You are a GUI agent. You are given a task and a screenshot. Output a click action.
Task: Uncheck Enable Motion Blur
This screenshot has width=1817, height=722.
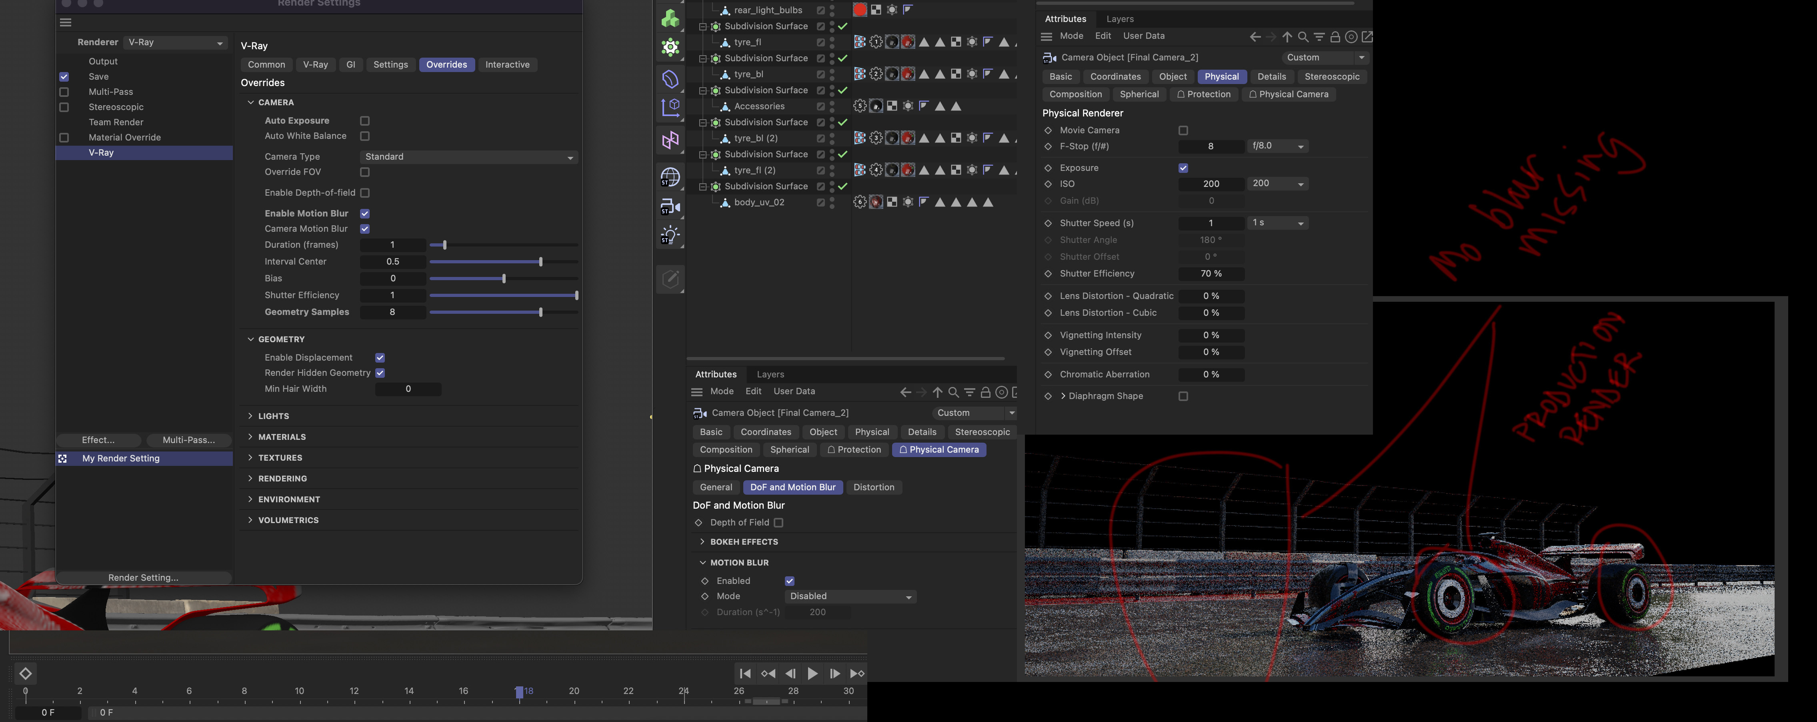point(365,213)
